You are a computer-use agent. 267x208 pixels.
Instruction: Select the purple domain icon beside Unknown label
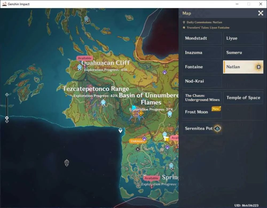144,138
